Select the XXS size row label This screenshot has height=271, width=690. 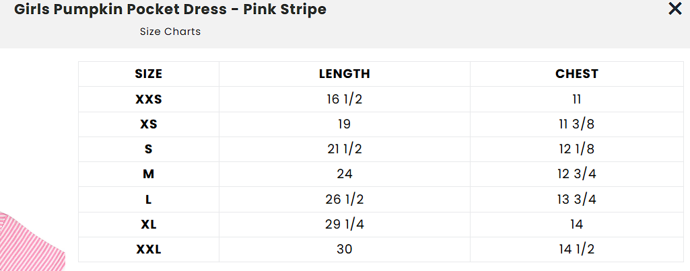[149, 100]
